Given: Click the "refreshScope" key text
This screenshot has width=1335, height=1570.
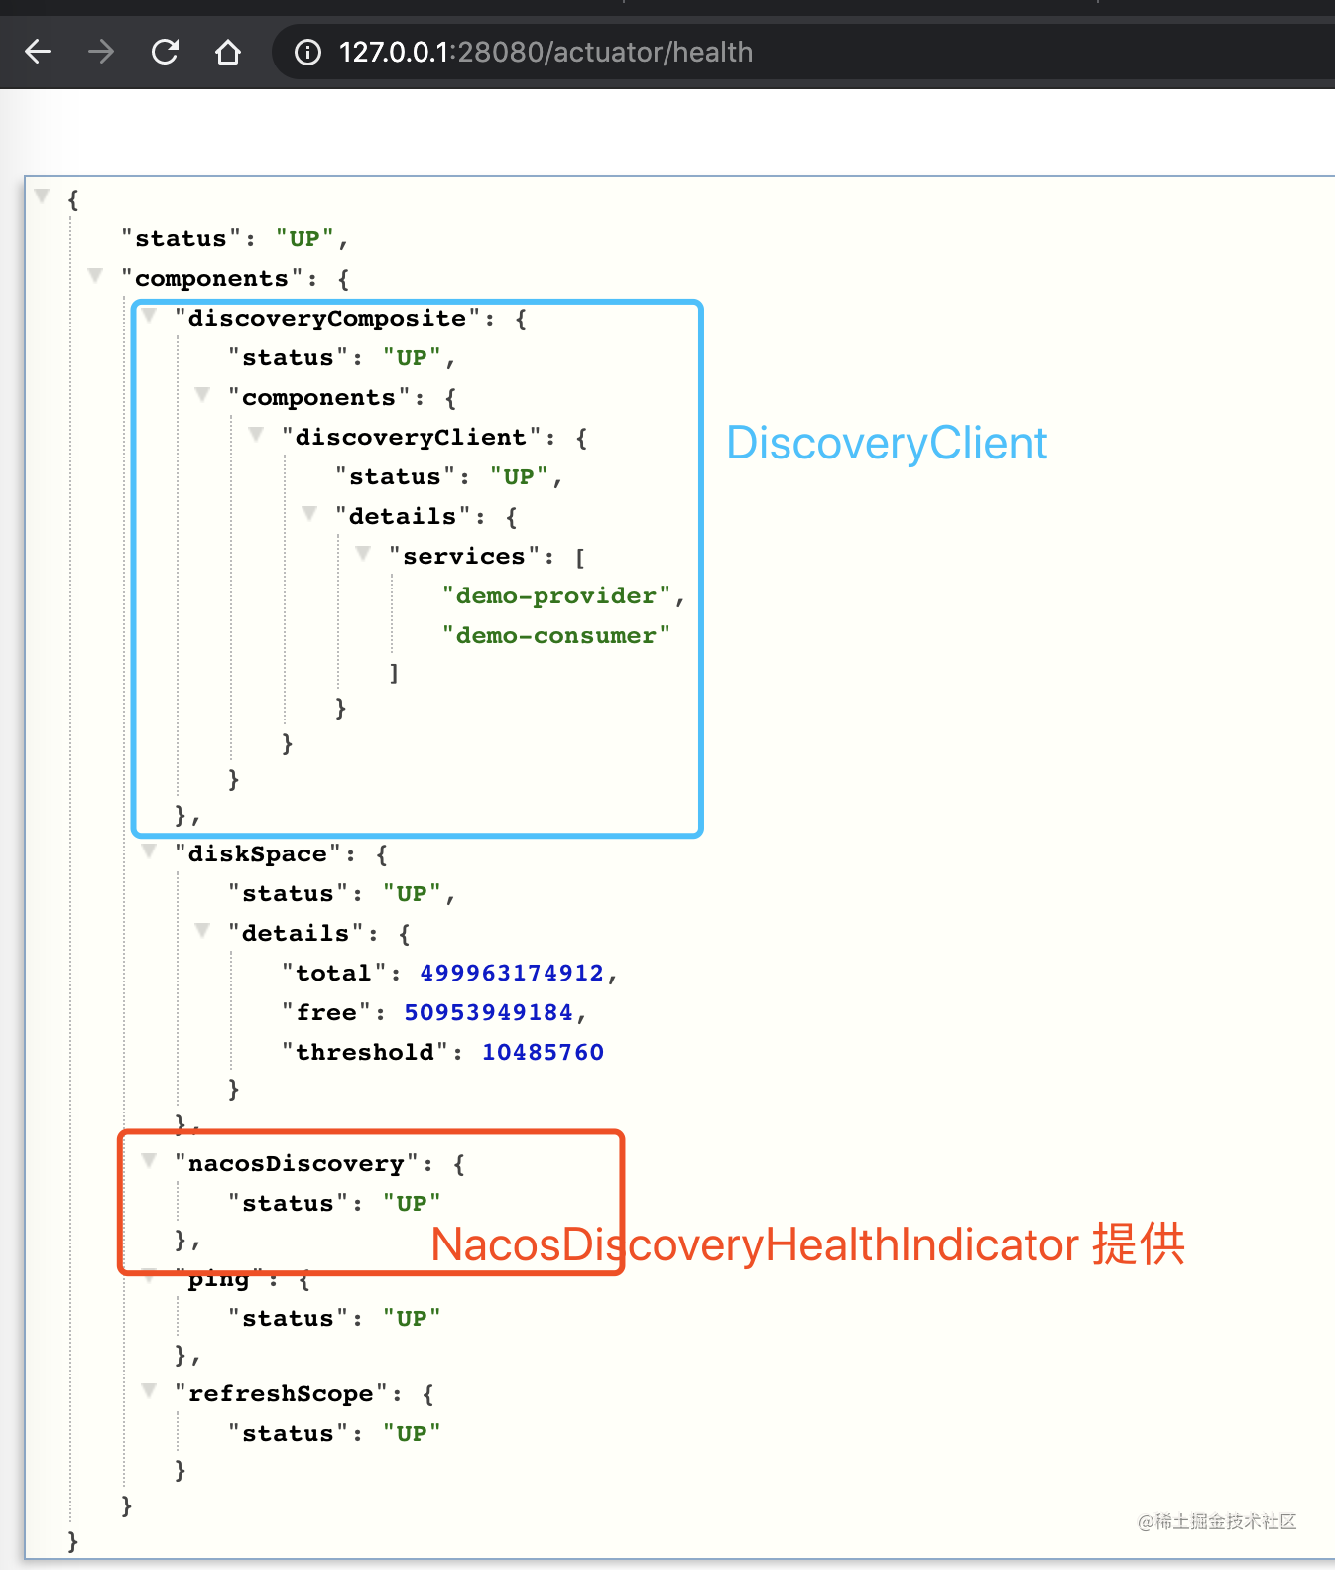Looking at the screenshot, I should [281, 1394].
